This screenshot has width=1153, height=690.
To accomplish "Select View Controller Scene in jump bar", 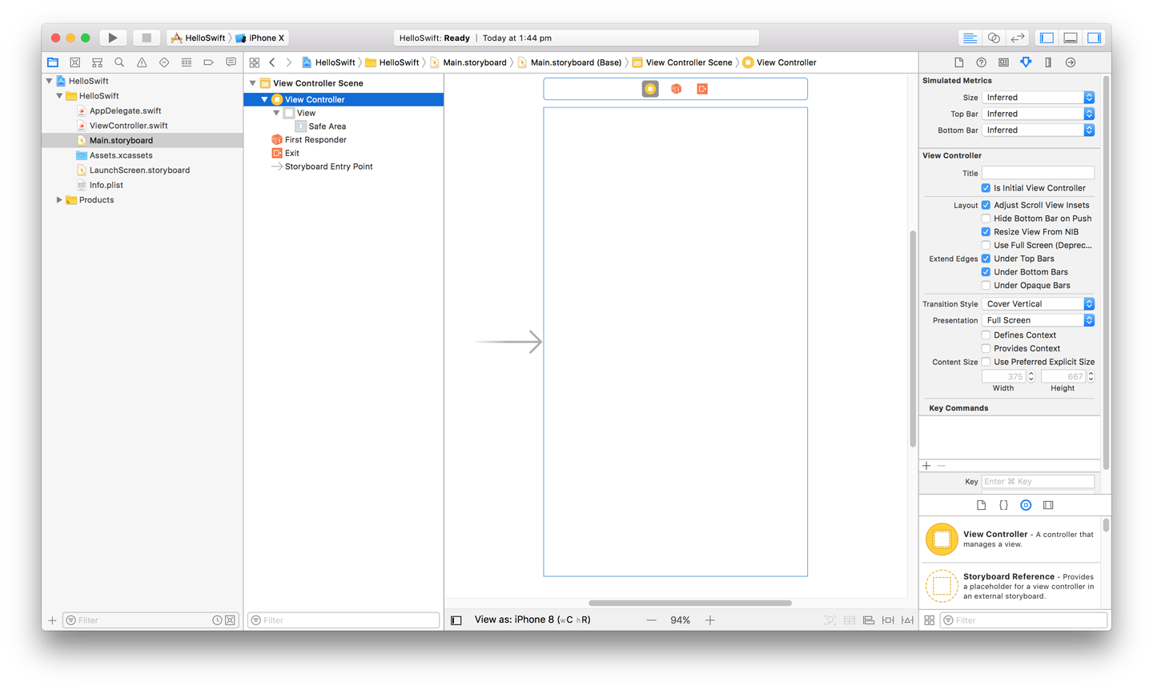I will 682,62.
